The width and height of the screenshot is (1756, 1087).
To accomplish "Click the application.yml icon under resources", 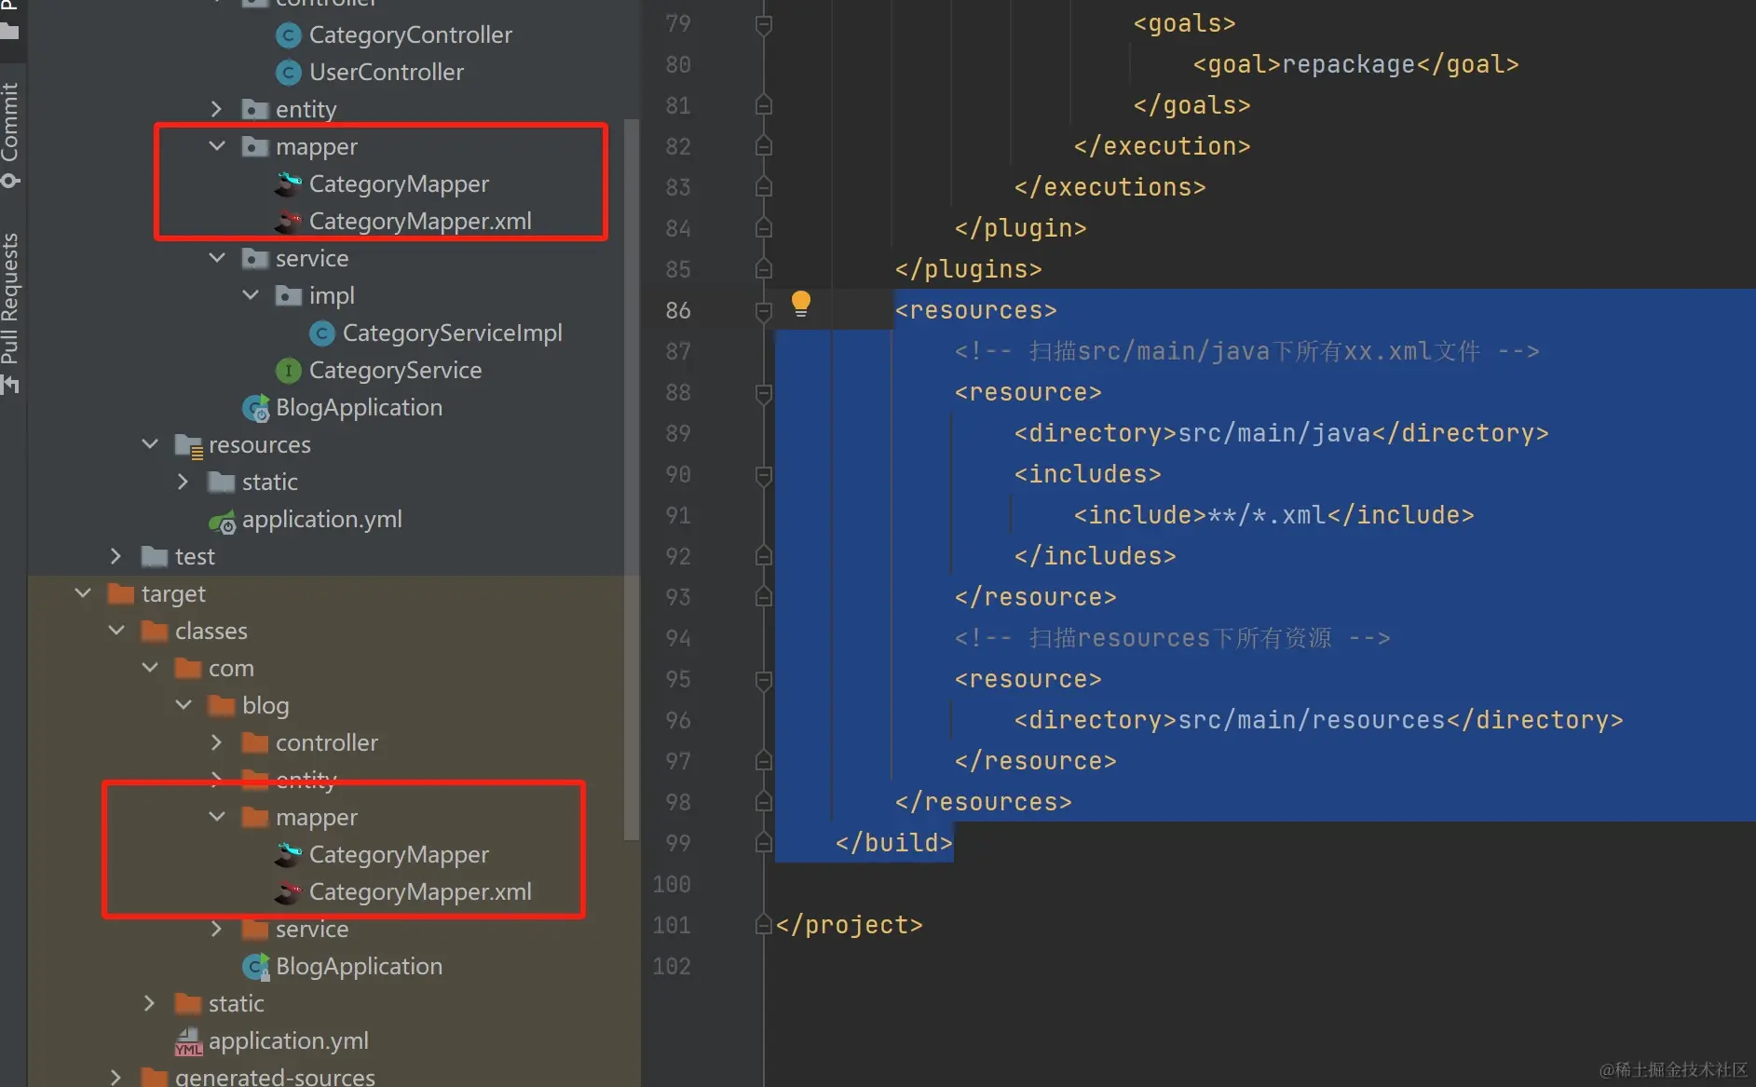I will [223, 521].
